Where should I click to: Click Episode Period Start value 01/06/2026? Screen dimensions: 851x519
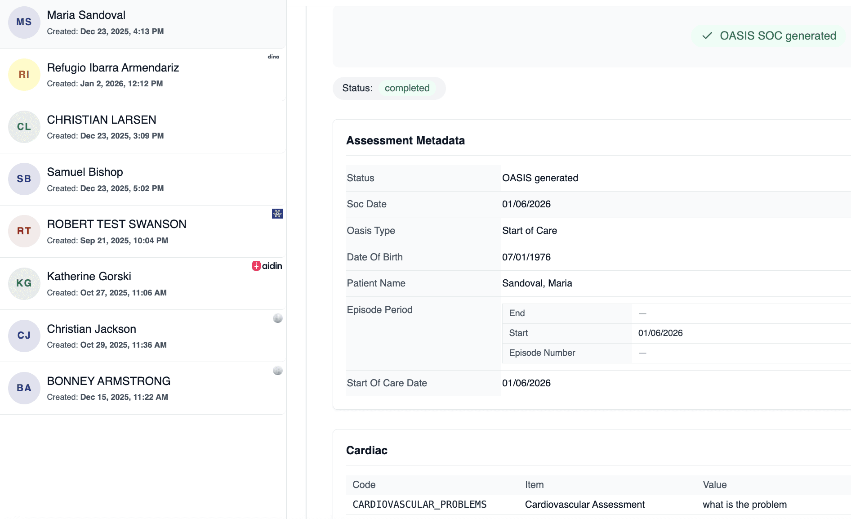point(660,333)
